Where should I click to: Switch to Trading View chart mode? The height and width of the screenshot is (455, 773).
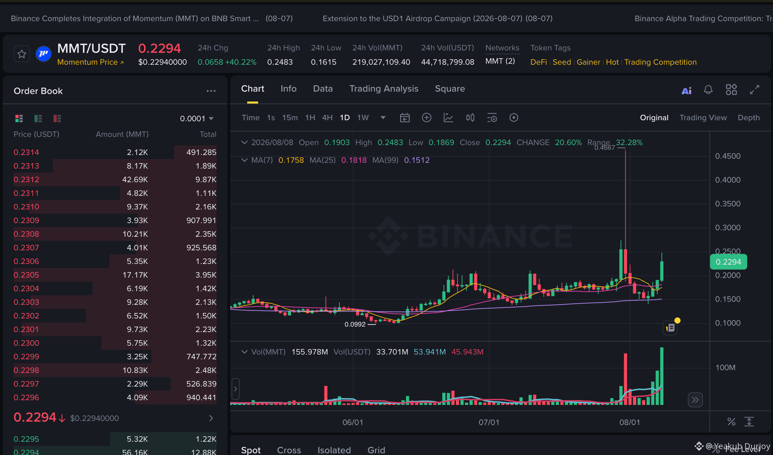pos(703,118)
